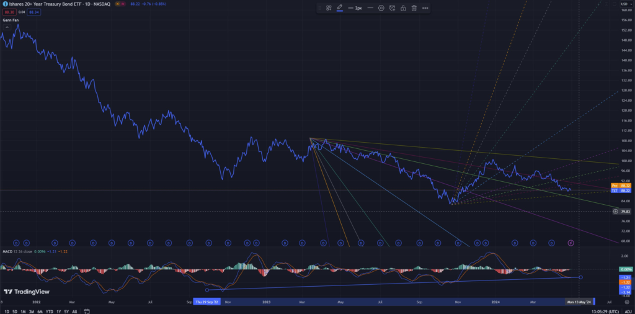Click the Mon 13 May '24 date label
The height and width of the screenshot is (314, 635).
pyautogui.click(x=579, y=302)
